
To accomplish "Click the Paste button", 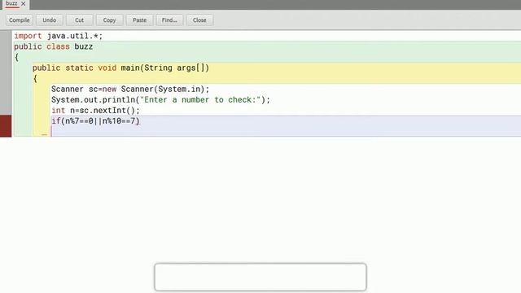I will point(139,20).
